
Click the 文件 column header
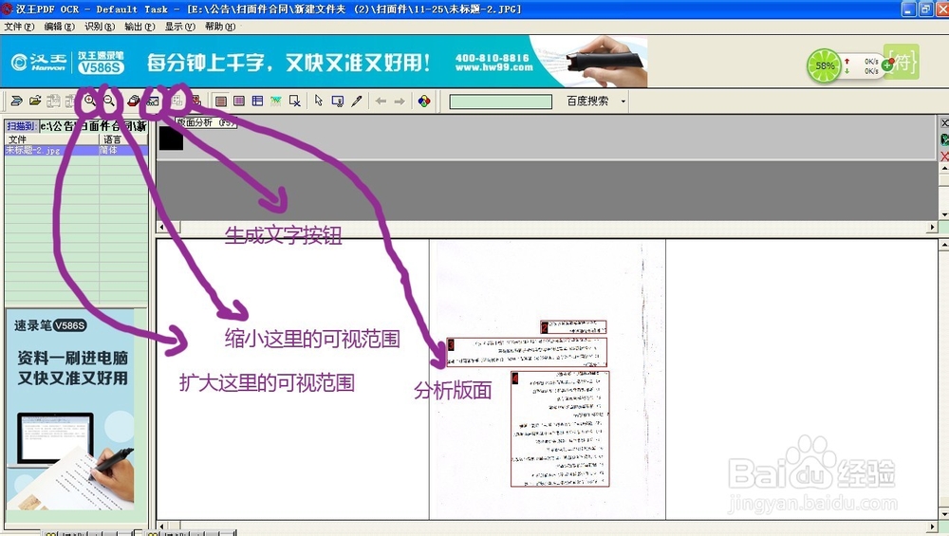(x=52, y=139)
